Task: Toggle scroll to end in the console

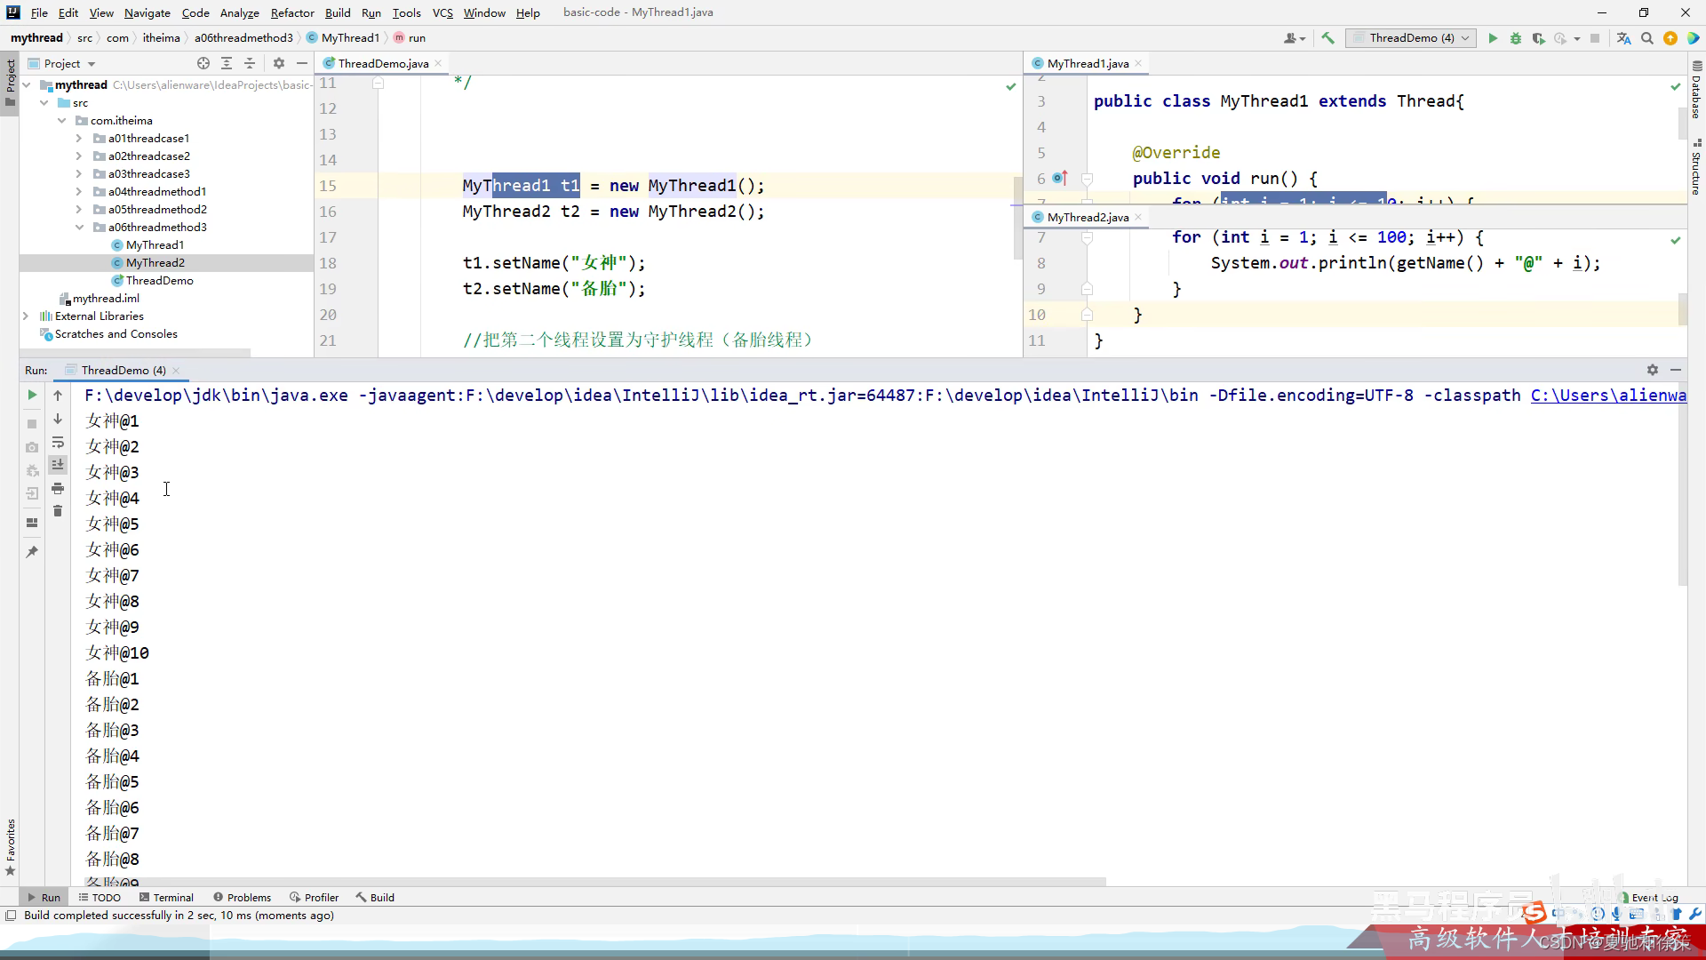Action: pos(58,465)
